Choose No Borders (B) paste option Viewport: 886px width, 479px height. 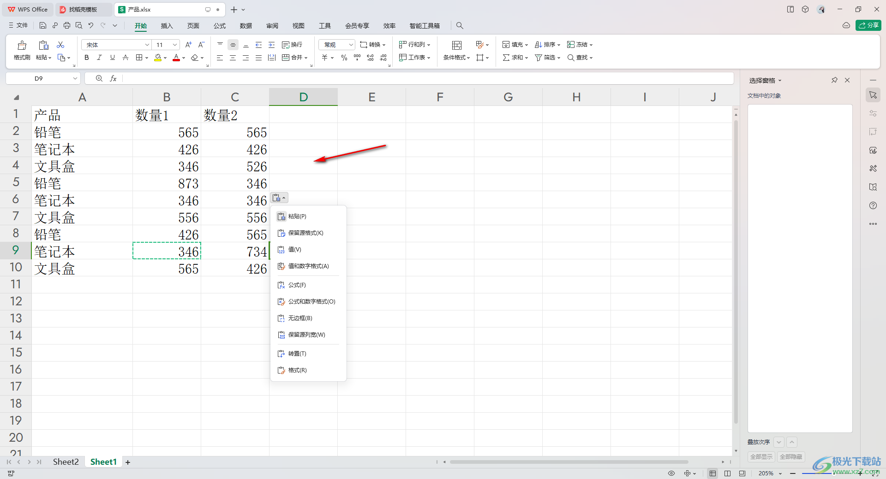pyautogui.click(x=308, y=318)
